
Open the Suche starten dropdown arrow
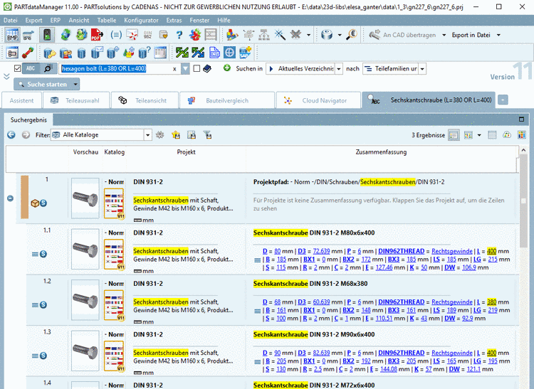[x=75, y=84]
